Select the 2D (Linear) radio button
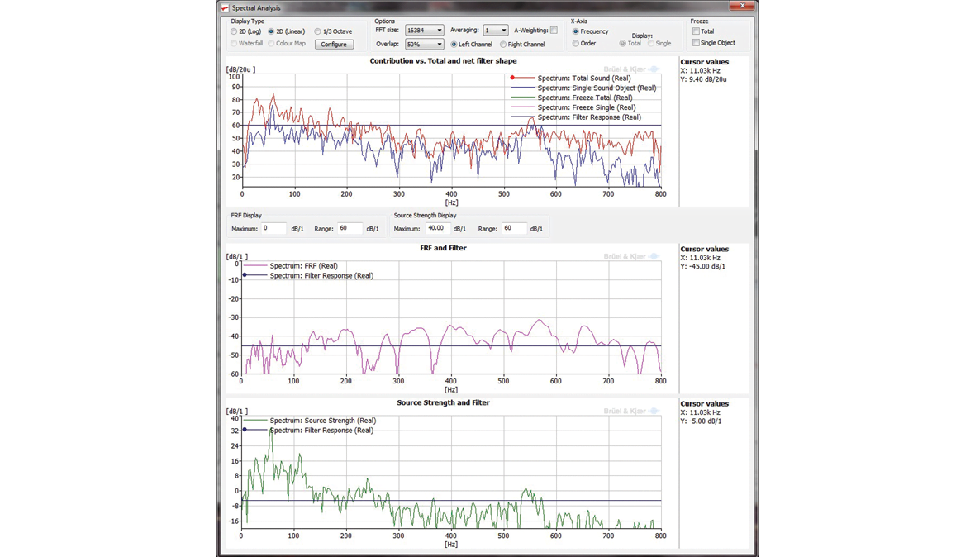The width and height of the screenshot is (975, 557). [x=271, y=31]
